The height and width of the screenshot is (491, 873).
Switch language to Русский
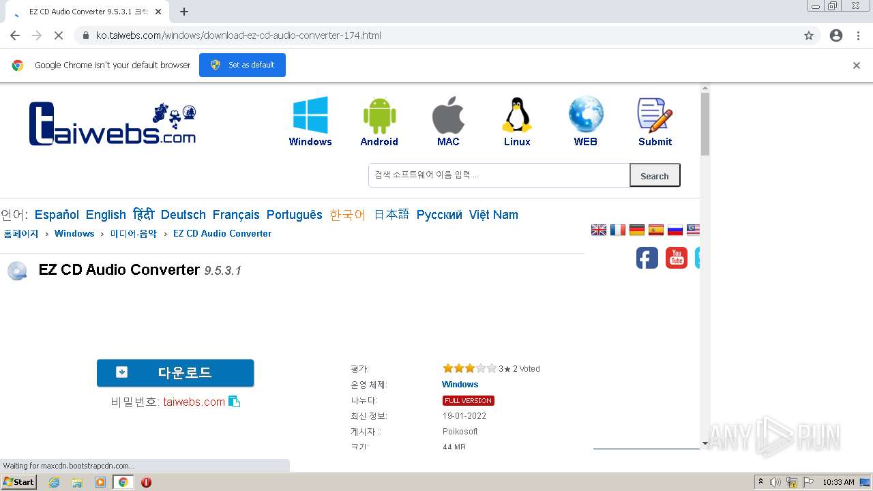click(439, 215)
